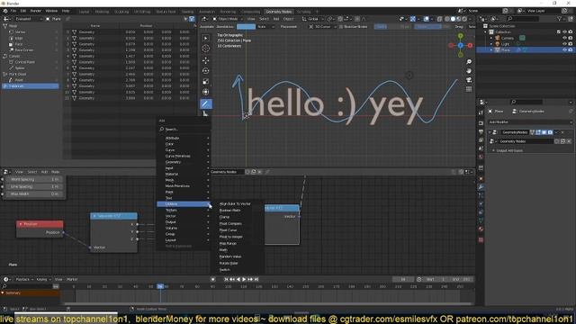Select Solid viewport shading mode
The height and width of the screenshot is (324, 576).
click(x=453, y=19)
